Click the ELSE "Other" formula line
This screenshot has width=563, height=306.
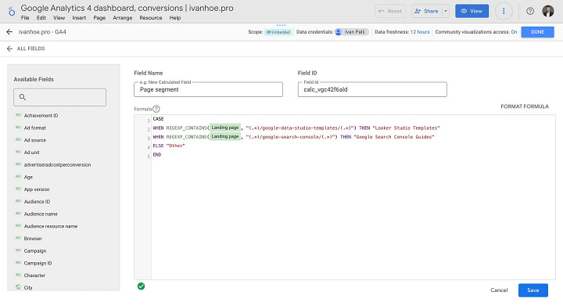point(169,146)
